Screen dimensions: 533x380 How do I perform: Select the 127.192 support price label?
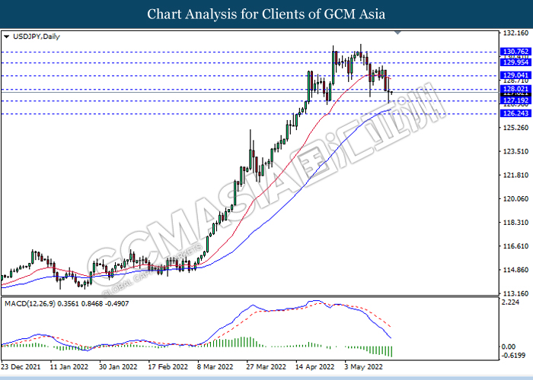pyautogui.click(x=515, y=100)
